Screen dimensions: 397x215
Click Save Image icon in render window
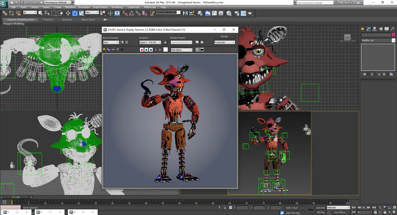pyautogui.click(x=104, y=50)
